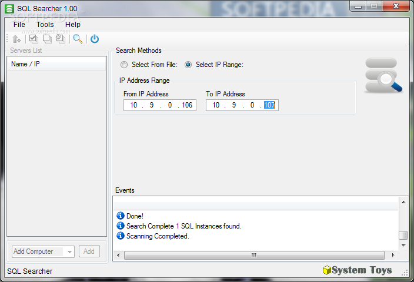Click the check all servers toolbar icon
Viewport: 414px width, 282px height.
coord(34,39)
